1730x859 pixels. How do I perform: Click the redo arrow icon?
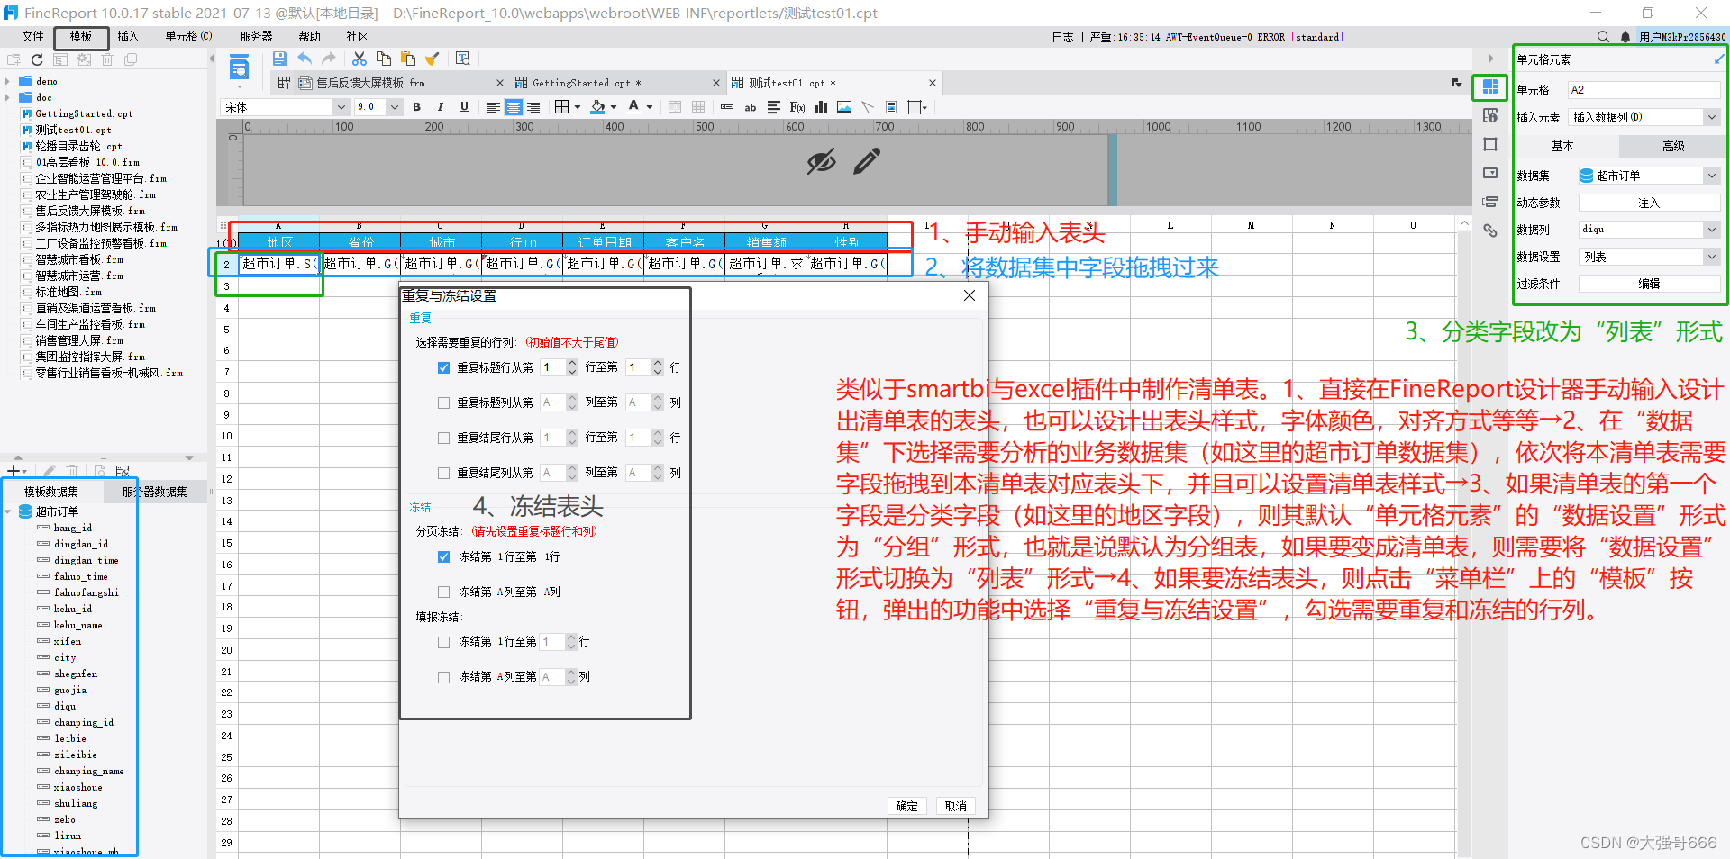[329, 59]
